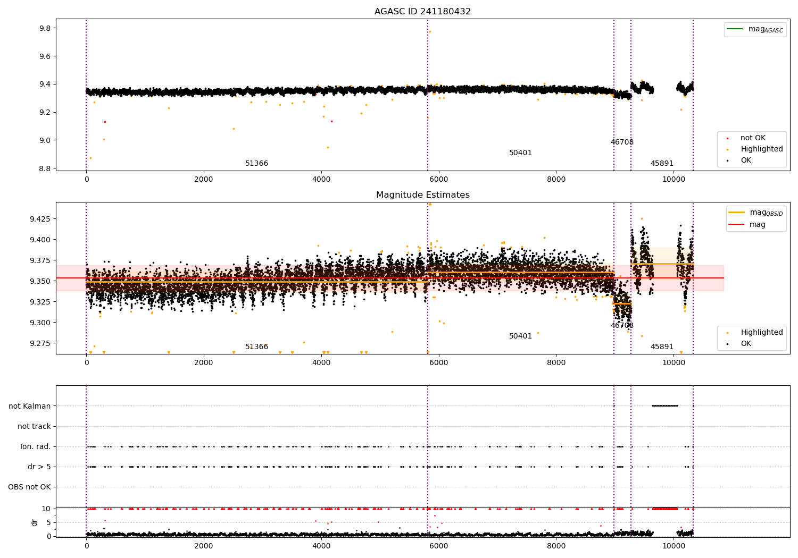Click the 9.275 y-axis tick label

click(x=40, y=343)
